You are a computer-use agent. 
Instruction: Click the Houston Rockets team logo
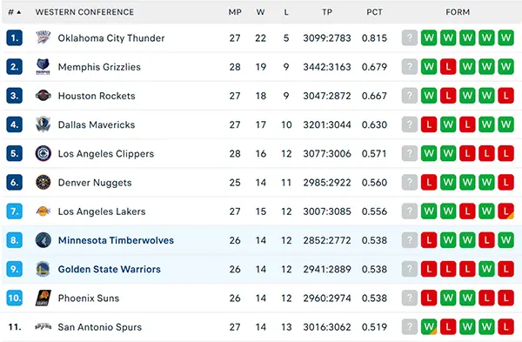pyautogui.click(x=43, y=96)
